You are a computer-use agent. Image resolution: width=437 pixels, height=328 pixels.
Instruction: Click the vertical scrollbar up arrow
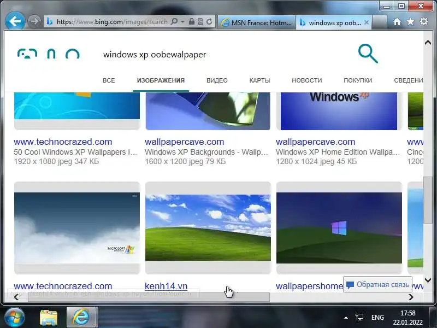click(428, 43)
